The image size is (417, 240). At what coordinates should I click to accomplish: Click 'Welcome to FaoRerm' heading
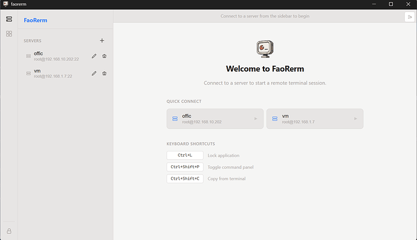[x=265, y=69]
